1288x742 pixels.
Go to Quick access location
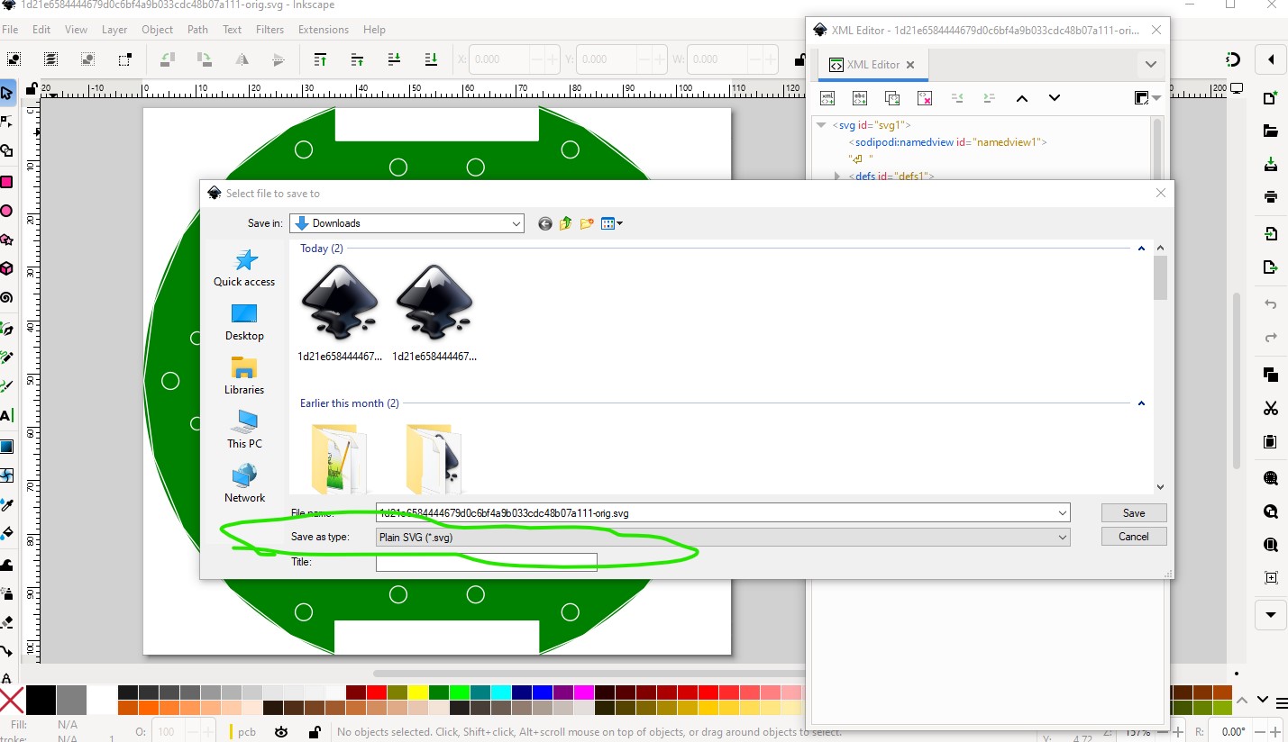click(x=244, y=267)
